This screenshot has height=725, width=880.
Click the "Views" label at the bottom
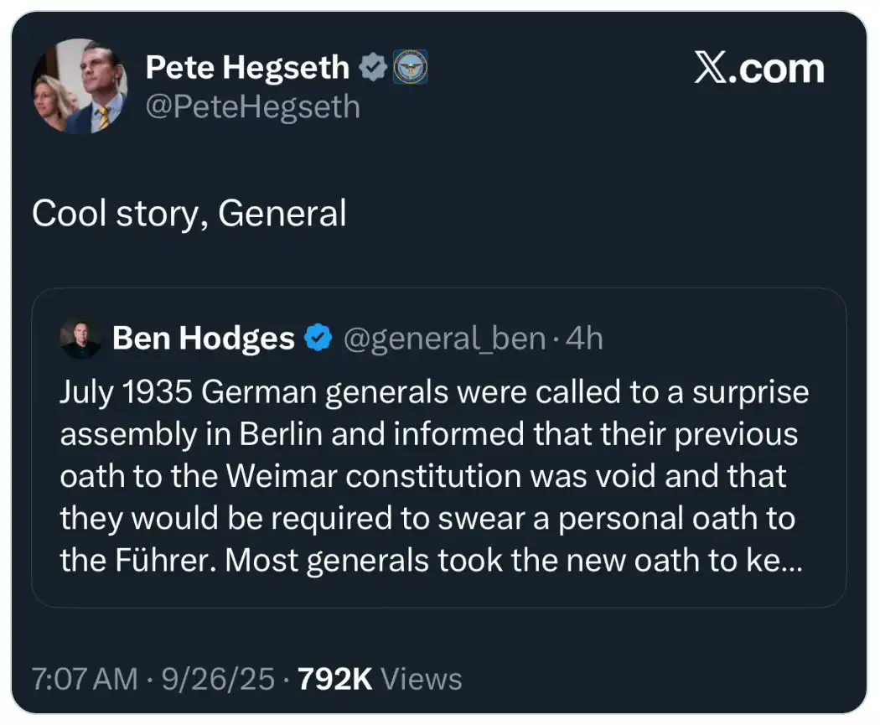click(420, 679)
